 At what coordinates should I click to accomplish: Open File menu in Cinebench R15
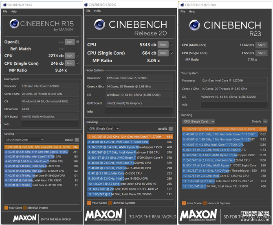coord(5,11)
